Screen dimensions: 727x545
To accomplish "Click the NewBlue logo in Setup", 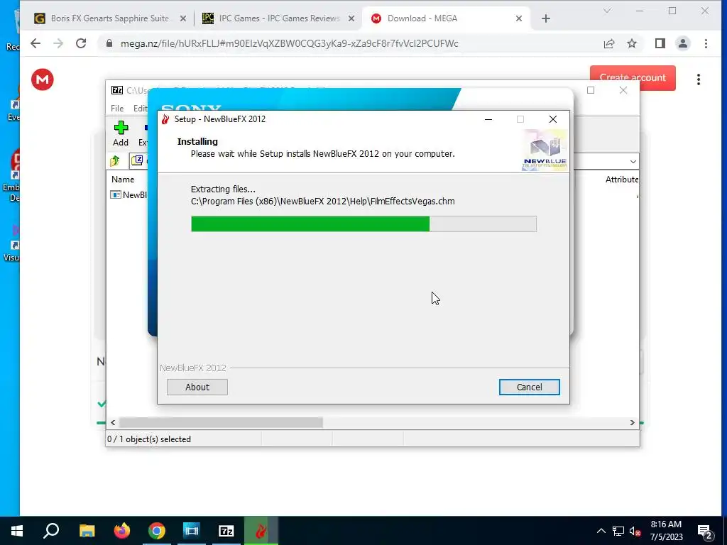I will pos(545,150).
